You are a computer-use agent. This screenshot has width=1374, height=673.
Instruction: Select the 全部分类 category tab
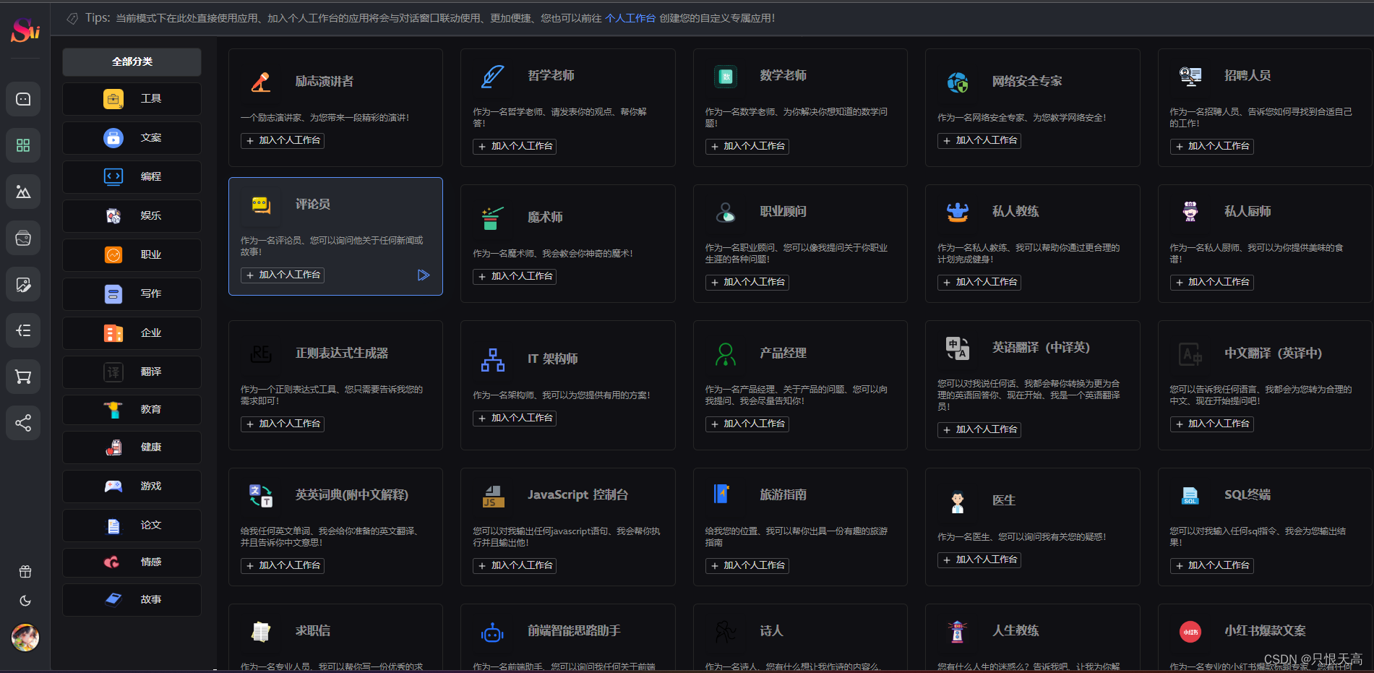coord(132,62)
